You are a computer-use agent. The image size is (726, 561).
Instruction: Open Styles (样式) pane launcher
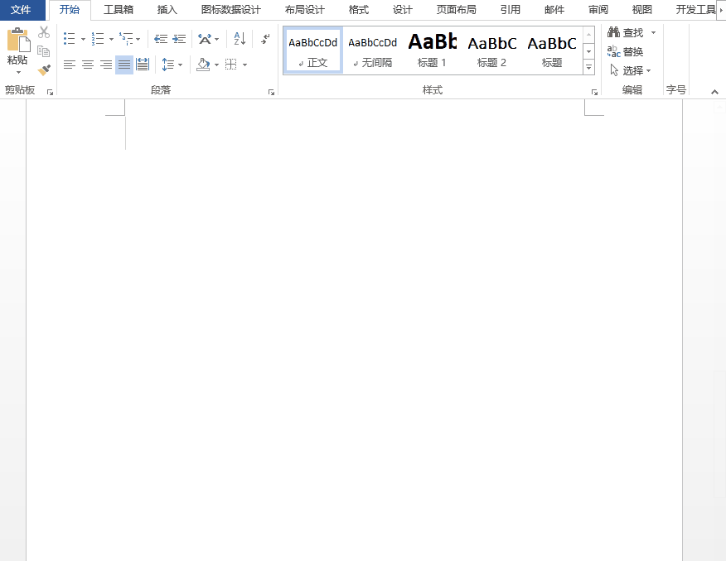pyautogui.click(x=594, y=93)
